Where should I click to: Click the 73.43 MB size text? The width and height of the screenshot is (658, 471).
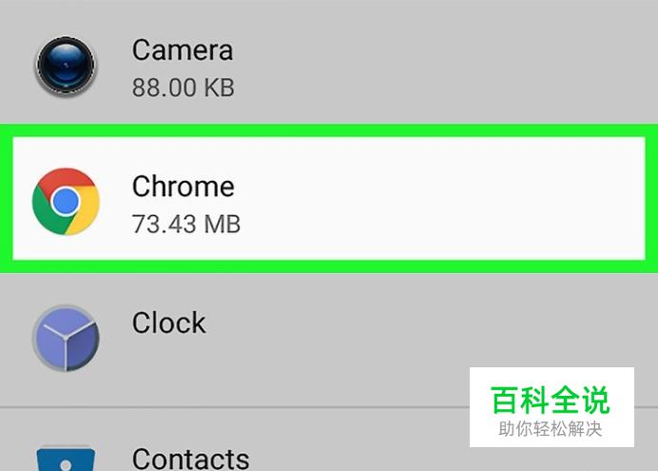[186, 224]
